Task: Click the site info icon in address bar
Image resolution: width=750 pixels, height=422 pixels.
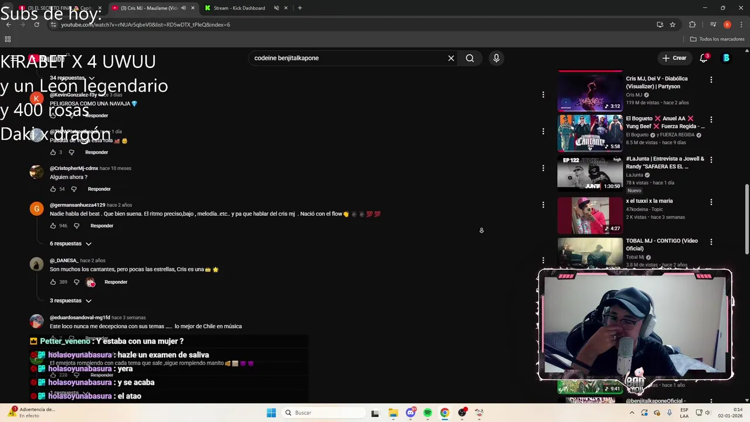Action: [x=53, y=25]
